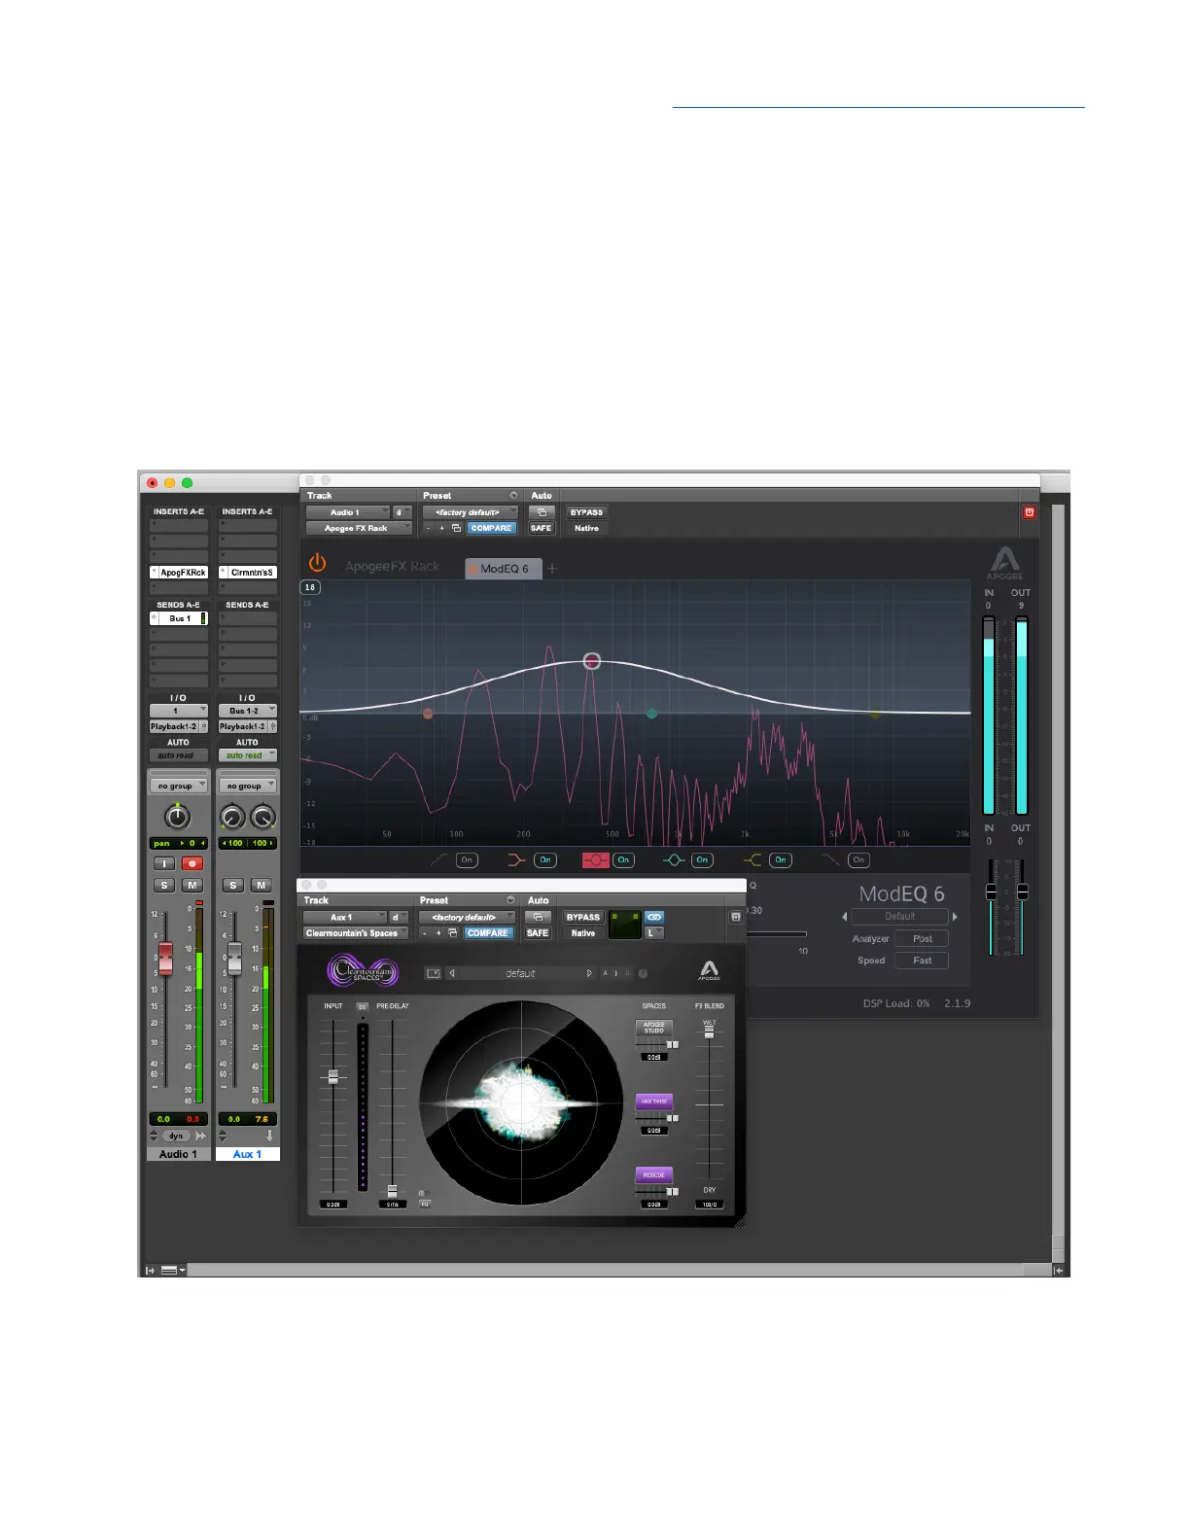This screenshot has height=1540, width=1190.
Task: Open the help question-mark icon in the Spaces preset bar
Action: (643, 973)
